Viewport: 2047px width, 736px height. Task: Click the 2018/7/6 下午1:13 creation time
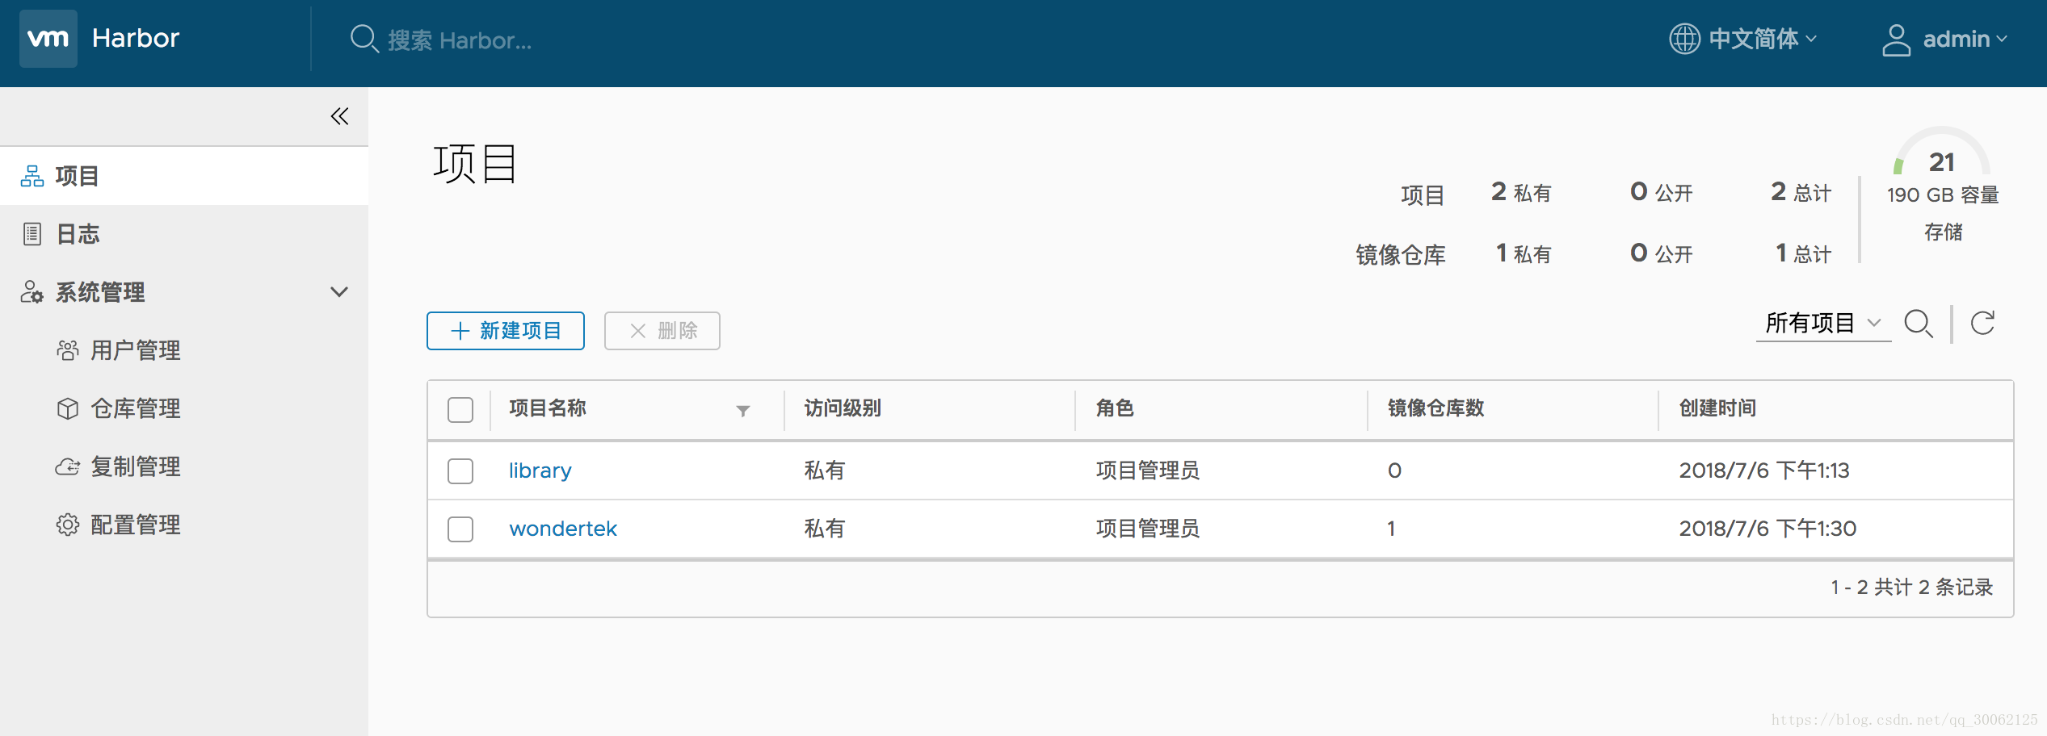tap(1764, 470)
